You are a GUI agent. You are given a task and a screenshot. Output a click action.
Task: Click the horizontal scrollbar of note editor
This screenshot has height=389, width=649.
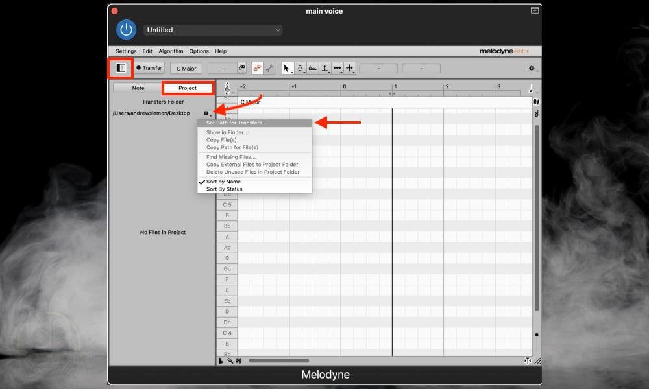point(278,360)
